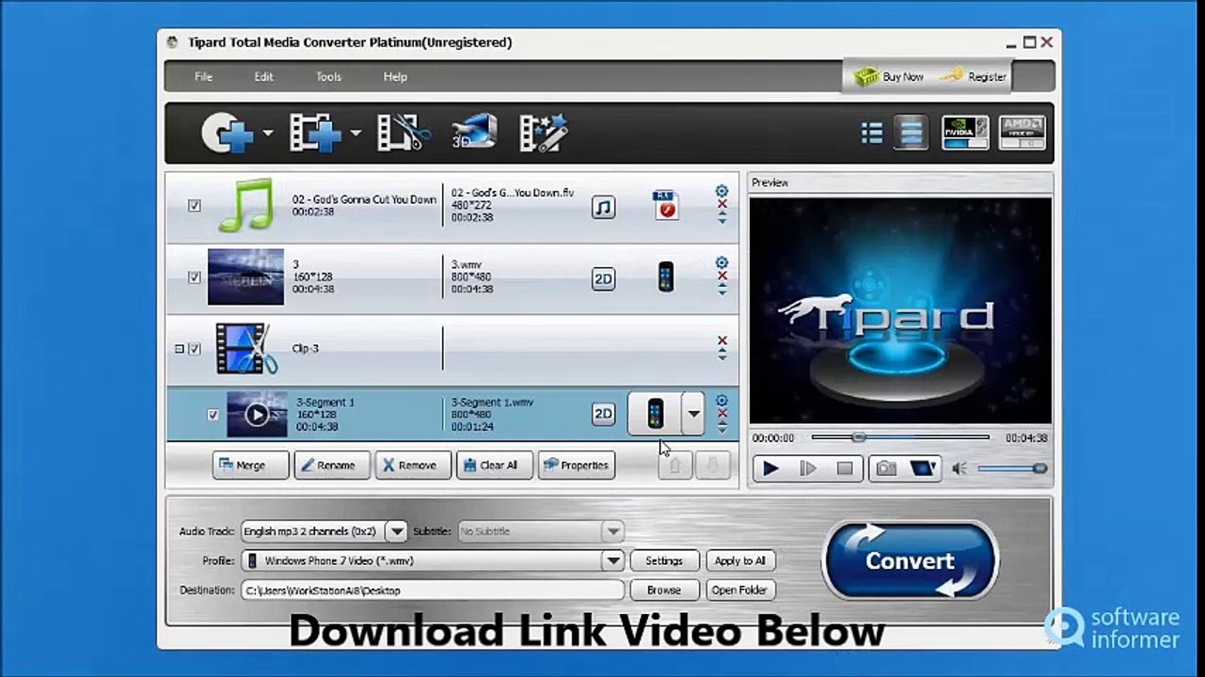Open the Subtitle dropdown
The width and height of the screenshot is (1205, 677).
click(612, 531)
